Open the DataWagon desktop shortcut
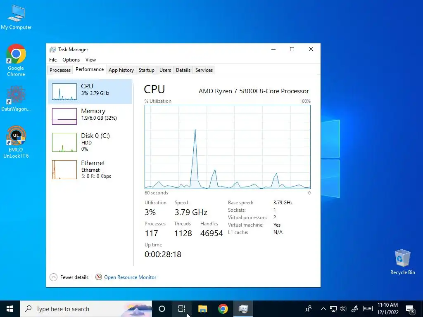 click(x=16, y=98)
